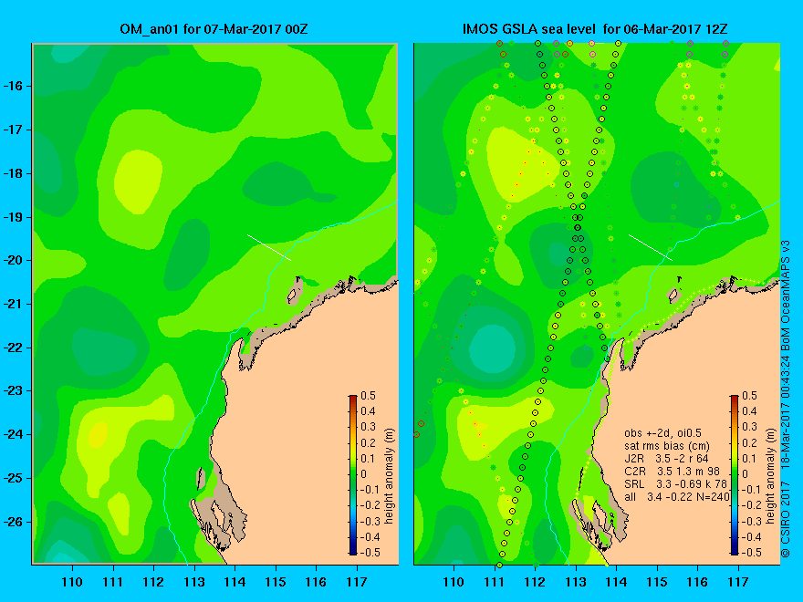Click the title 'IMOS GSLA sea level for 06-Mar-2017 12Z'
The height and width of the screenshot is (602, 803).
click(x=595, y=29)
